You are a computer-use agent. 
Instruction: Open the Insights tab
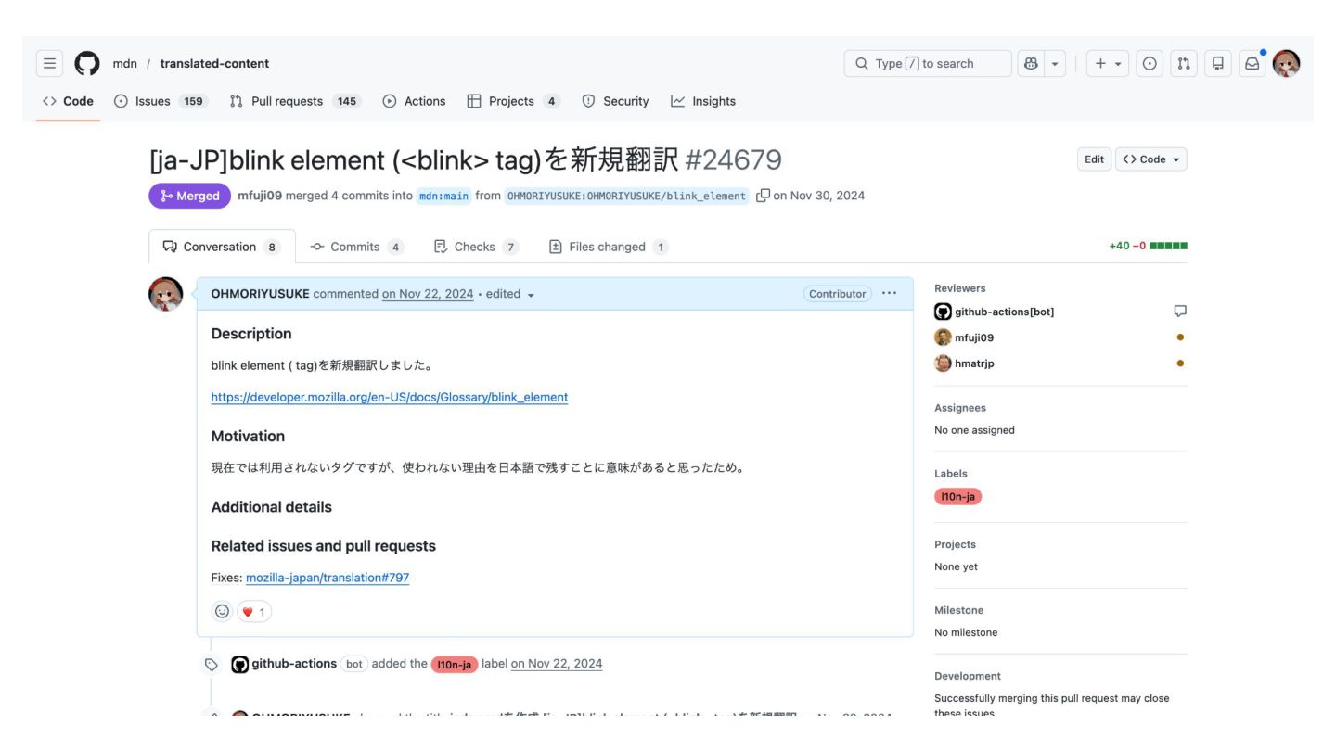(x=703, y=101)
